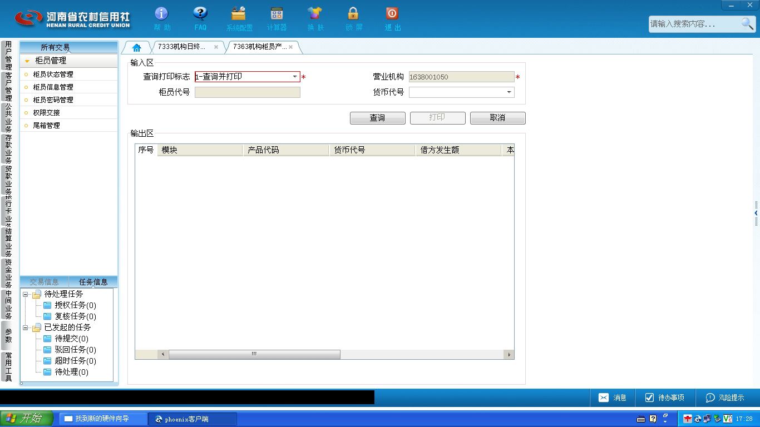Lock the screen with 锁屏 icon
This screenshot has width=760, height=427.
[x=353, y=13]
